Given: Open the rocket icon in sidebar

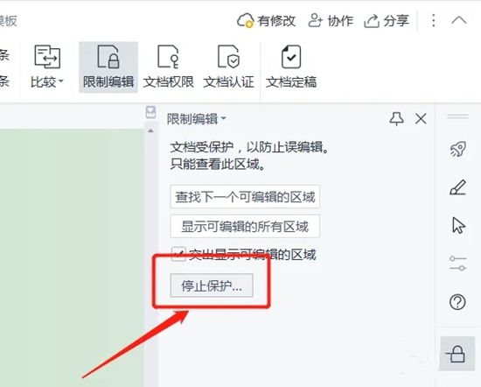Looking at the screenshot, I should (457, 149).
